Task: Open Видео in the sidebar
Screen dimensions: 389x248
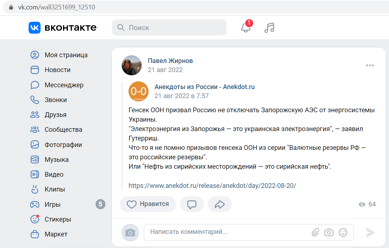Action: 54,175
